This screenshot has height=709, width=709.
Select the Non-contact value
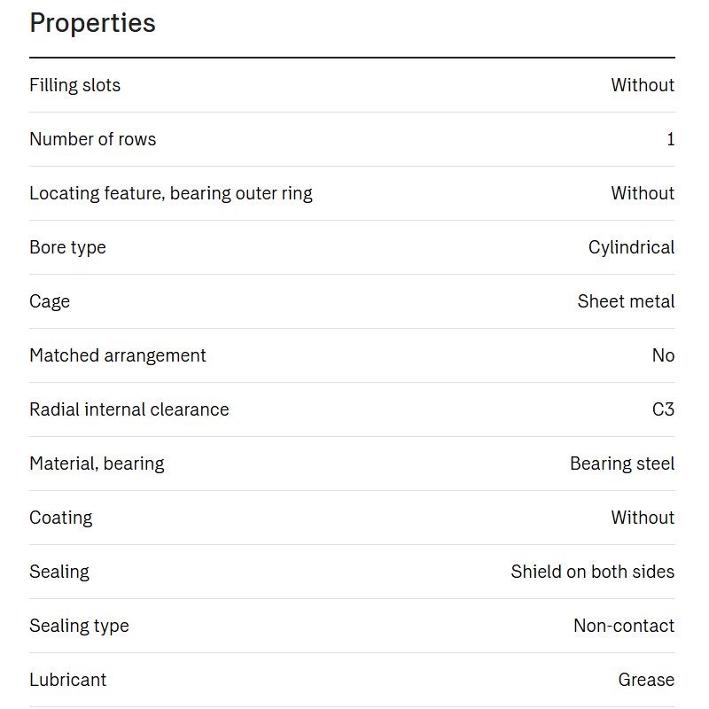[x=624, y=626]
